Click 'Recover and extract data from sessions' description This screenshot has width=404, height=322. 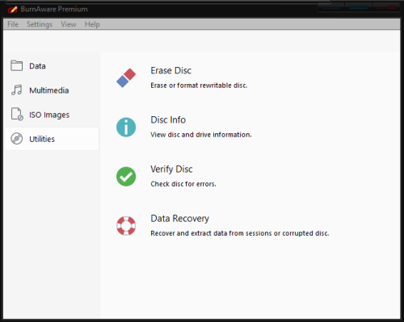[240, 233]
